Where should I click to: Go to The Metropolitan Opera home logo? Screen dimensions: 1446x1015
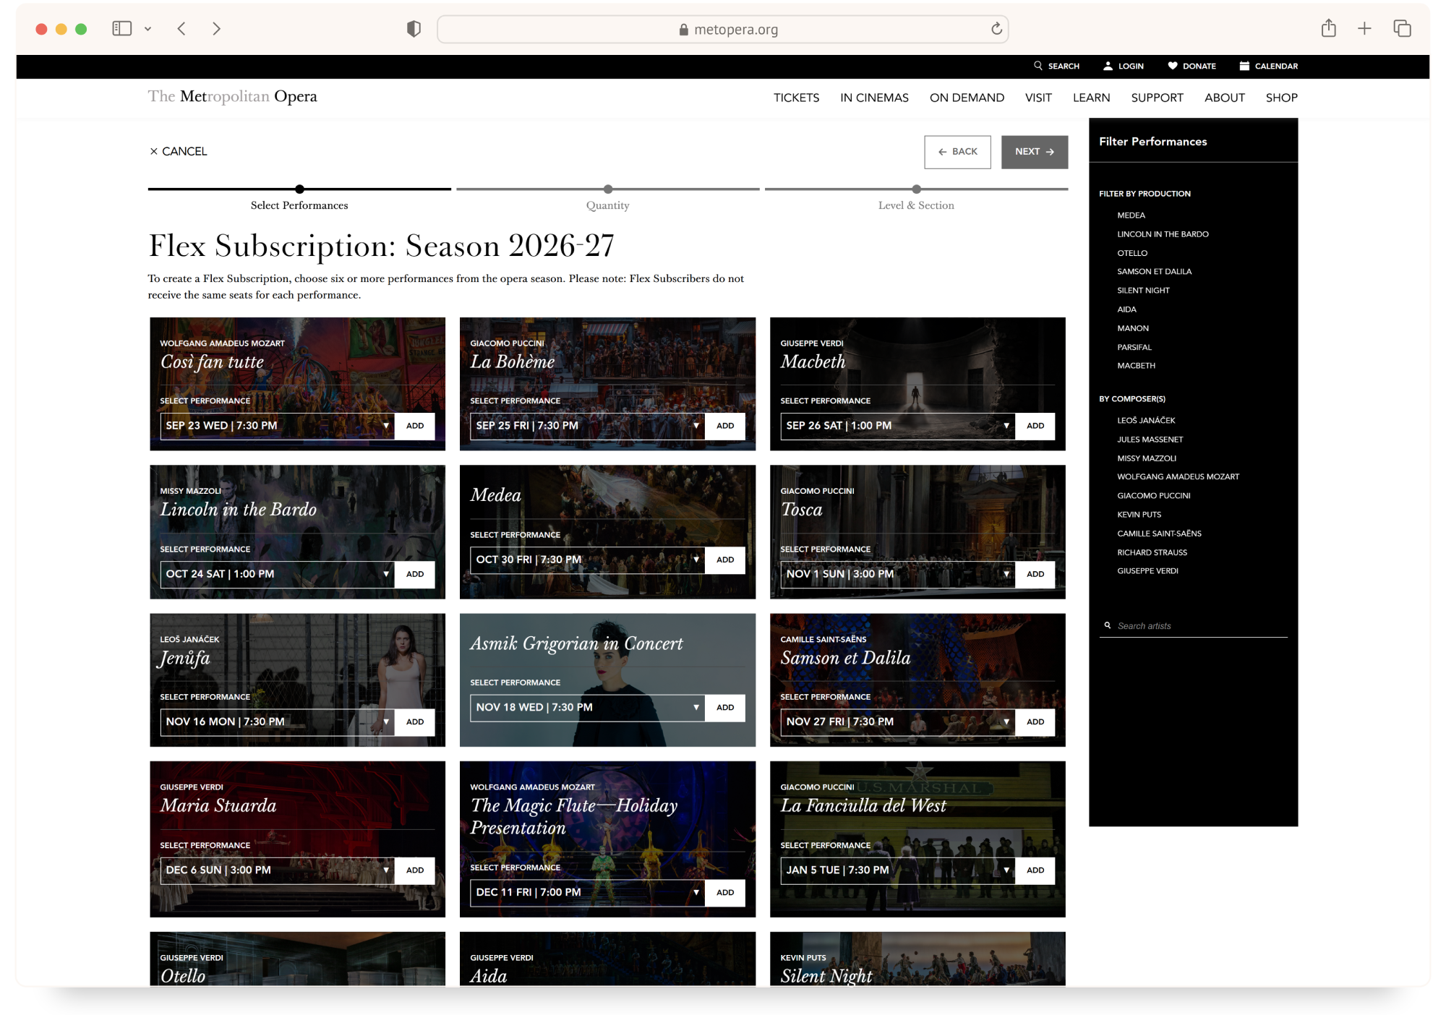[x=232, y=96]
